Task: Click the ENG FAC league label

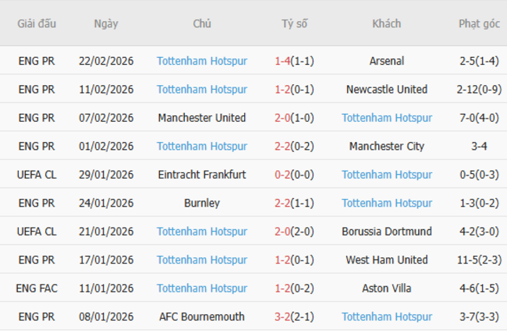Action: tap(37, 289)
